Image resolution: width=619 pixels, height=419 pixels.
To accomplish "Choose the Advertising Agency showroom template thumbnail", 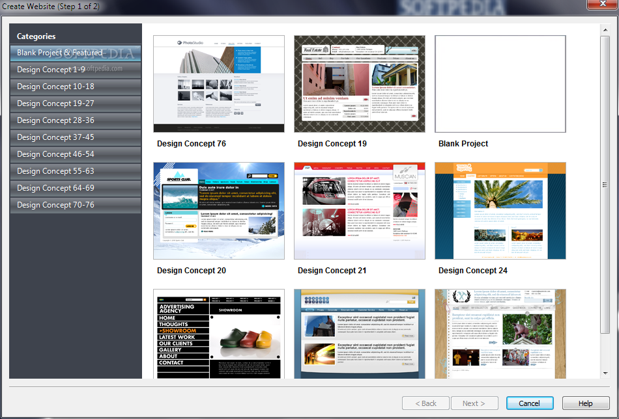I will coord(219,334).
